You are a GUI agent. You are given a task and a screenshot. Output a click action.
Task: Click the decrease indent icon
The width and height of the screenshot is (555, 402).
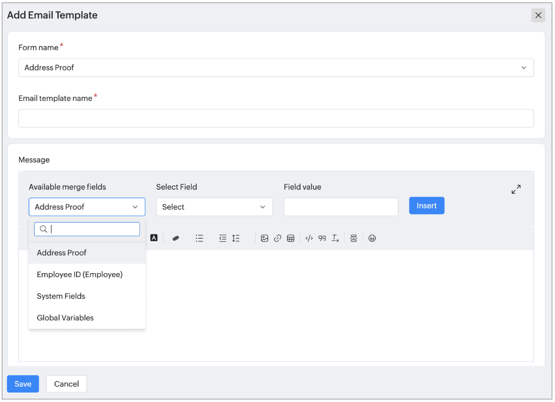point(222,238)
